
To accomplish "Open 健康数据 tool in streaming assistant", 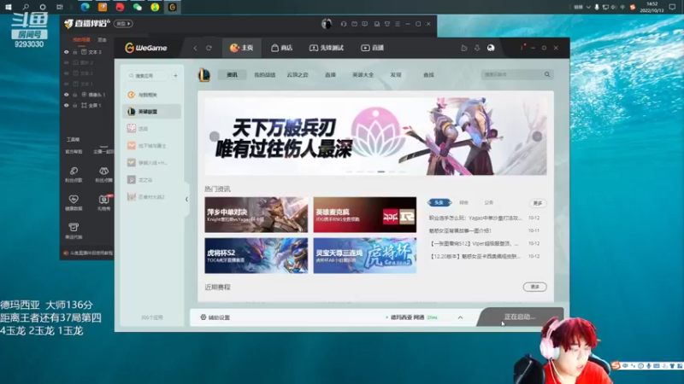I will tap(74, 203).
